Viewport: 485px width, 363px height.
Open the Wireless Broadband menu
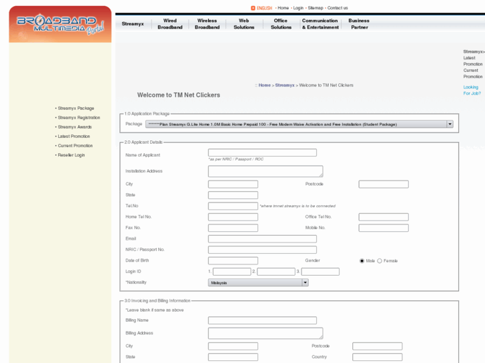tap(207, 24)
